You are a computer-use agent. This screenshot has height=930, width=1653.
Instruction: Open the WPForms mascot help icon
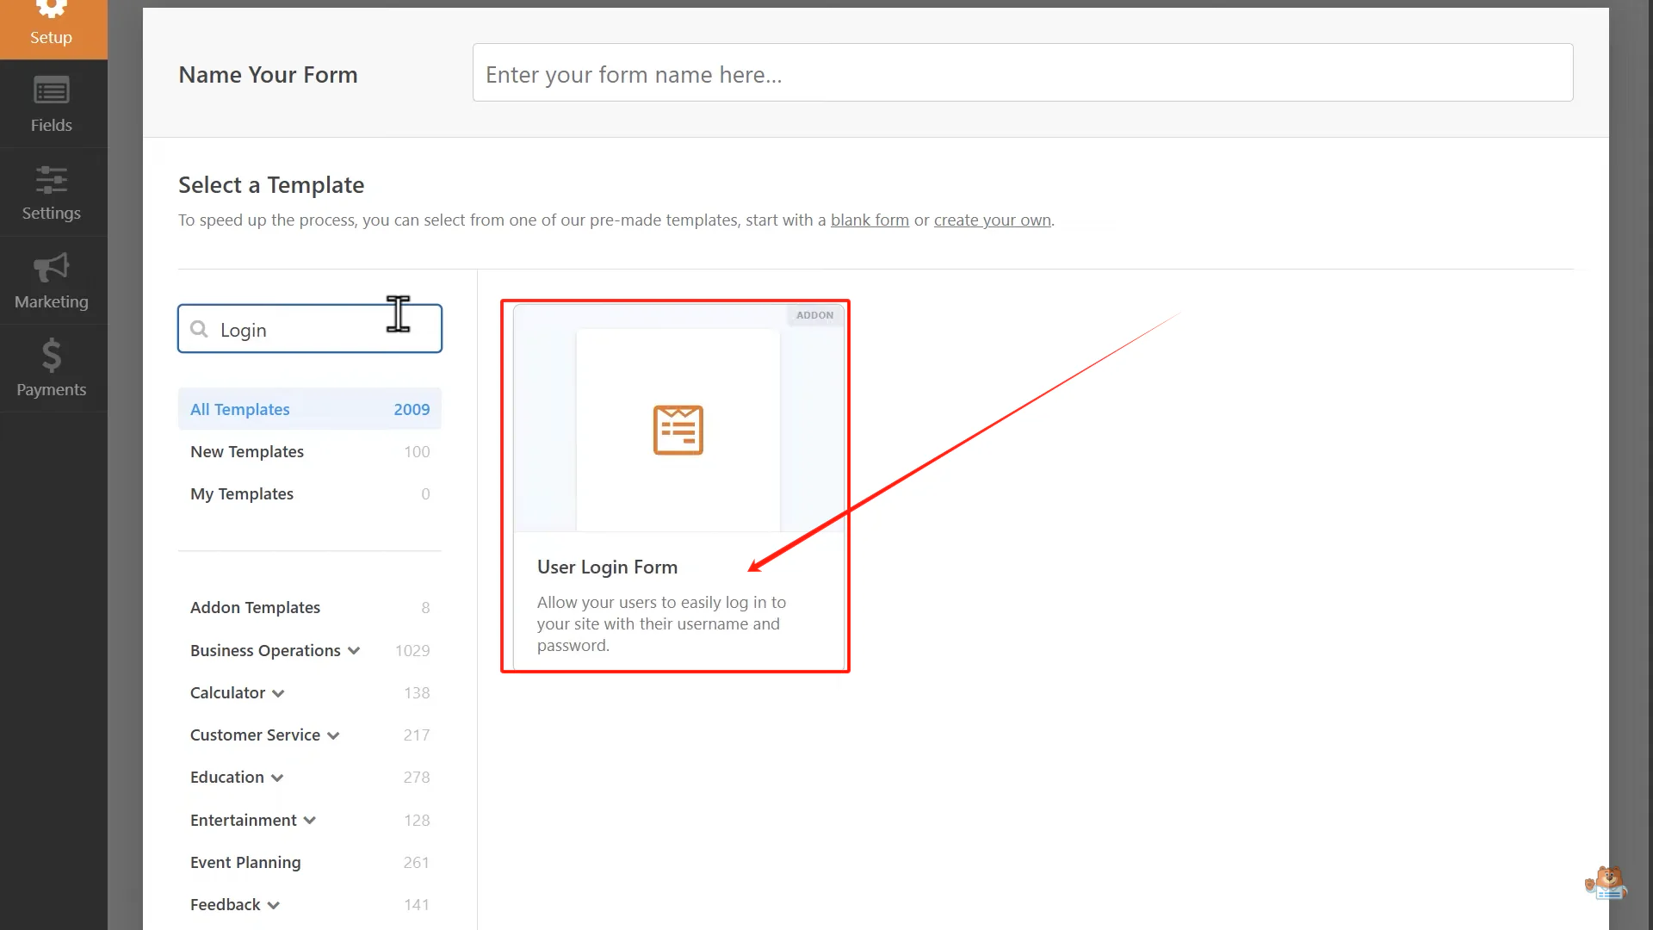pos(1606,883)
